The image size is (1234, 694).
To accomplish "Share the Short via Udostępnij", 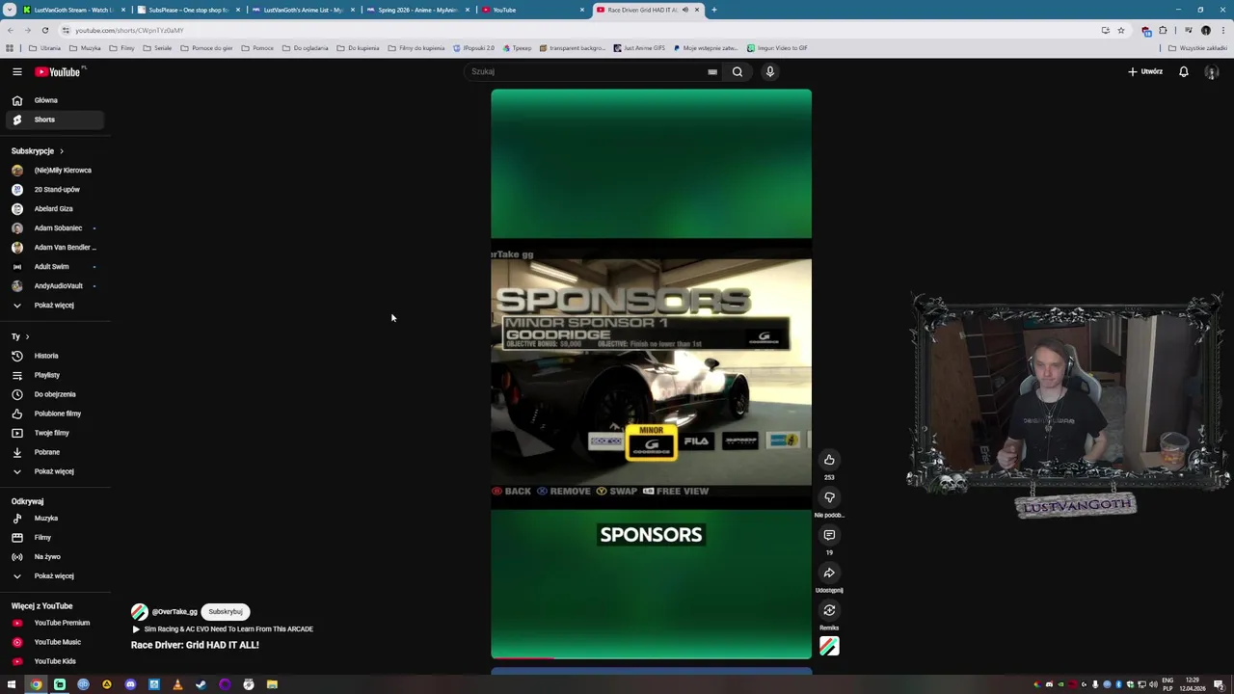I will click(x=829, y=573).
